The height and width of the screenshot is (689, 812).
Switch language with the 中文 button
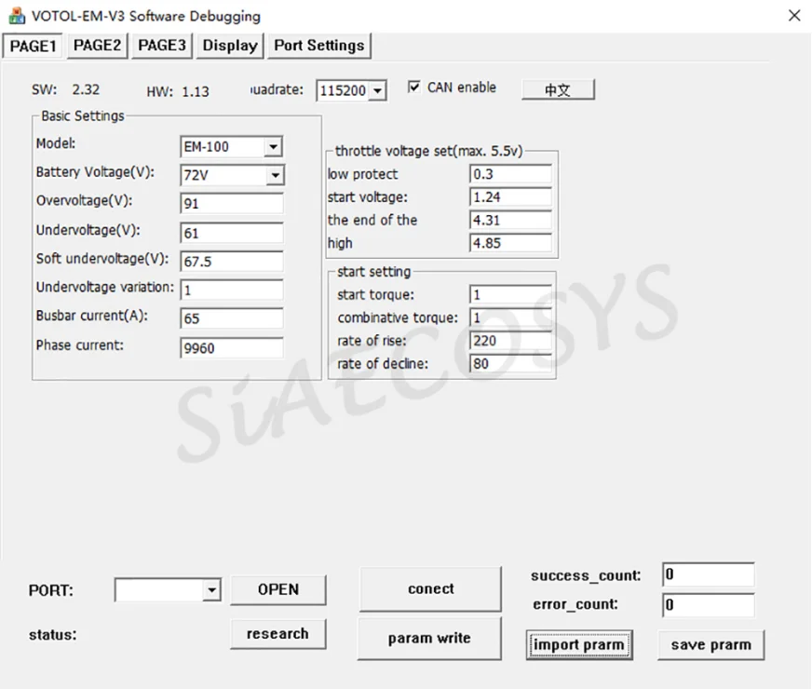coord(558,89)
